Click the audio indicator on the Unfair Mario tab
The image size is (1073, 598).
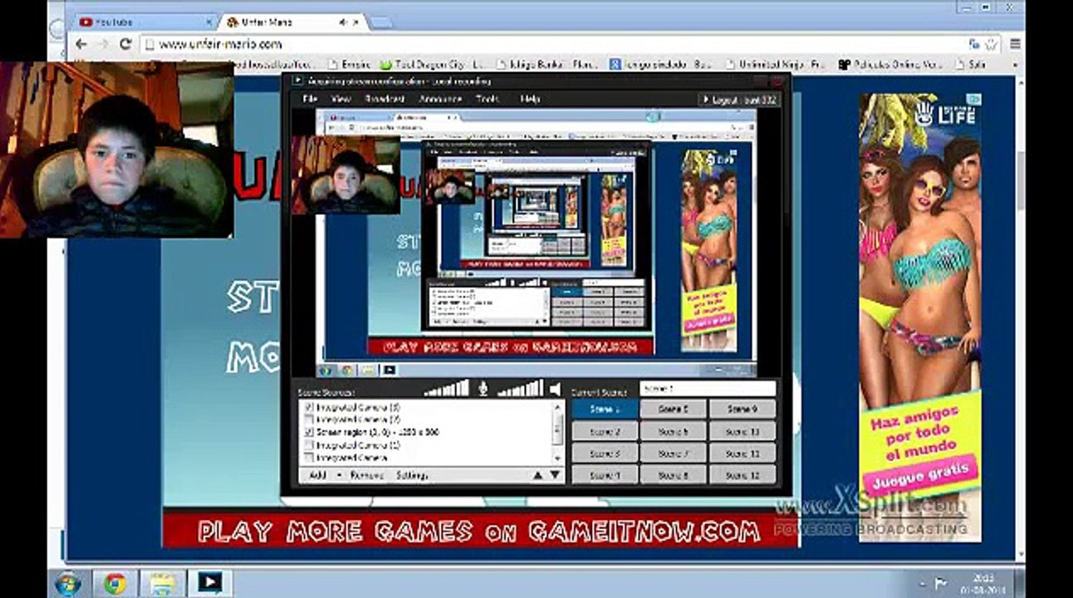[x=343, y=22]
